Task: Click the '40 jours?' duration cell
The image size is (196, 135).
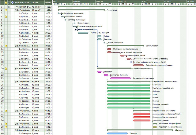Action: (x=38, y=7)
